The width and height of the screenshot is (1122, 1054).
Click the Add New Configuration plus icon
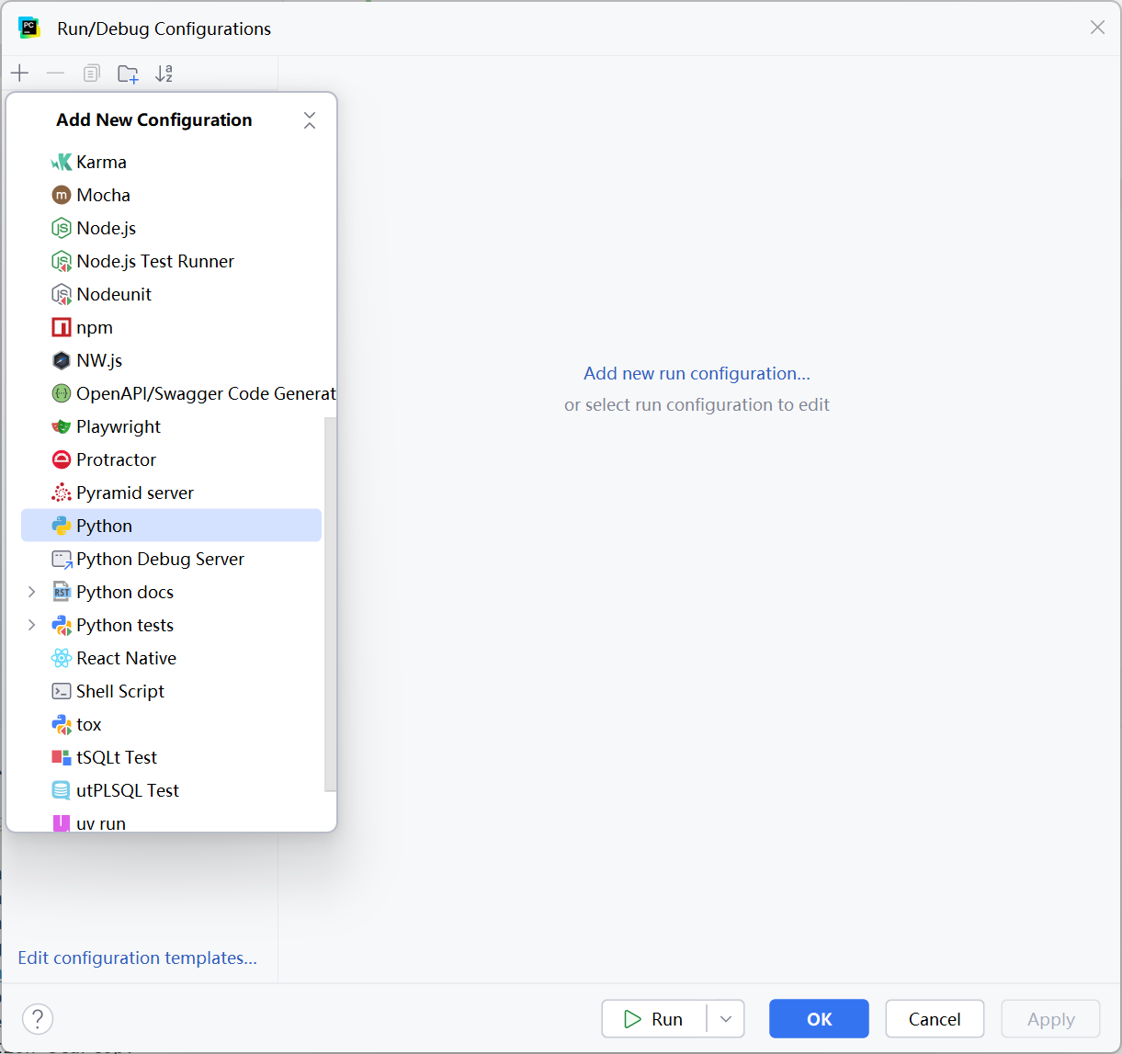(20, 74)
